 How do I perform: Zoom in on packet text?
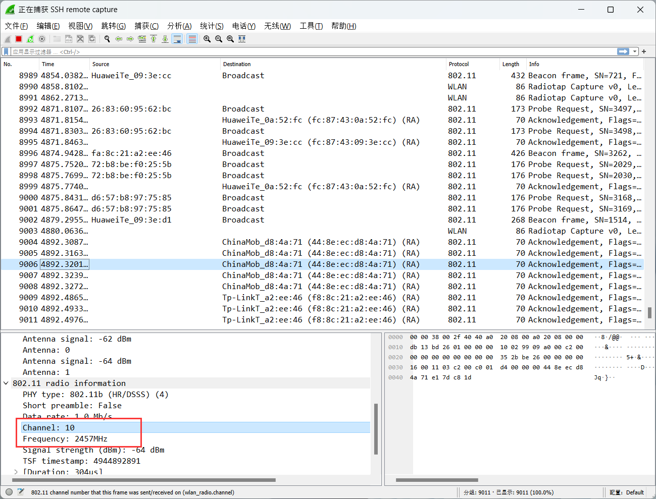pos(207,39)
